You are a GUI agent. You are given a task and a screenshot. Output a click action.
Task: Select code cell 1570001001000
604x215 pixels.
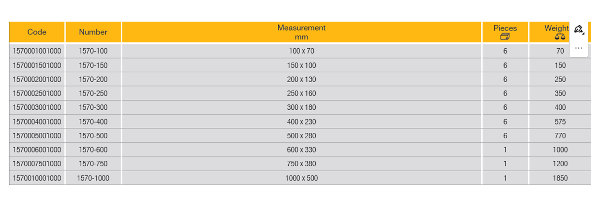[x=37, y=51]
